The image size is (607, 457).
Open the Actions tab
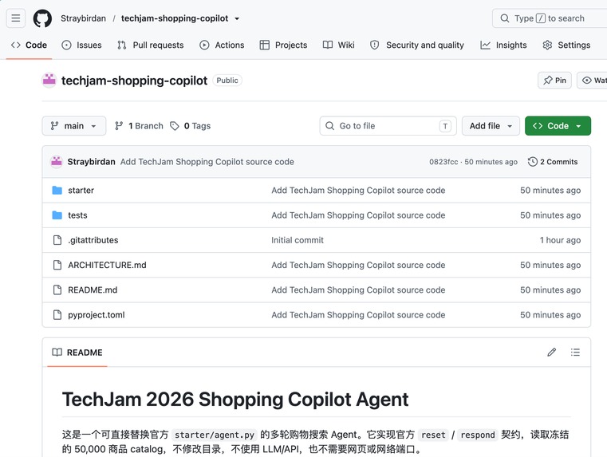(222, 45)
